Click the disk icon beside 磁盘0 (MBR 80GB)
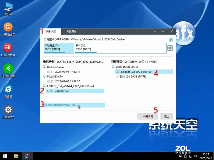Viewport: 214px width, 160px height. [x=113, y=67]
